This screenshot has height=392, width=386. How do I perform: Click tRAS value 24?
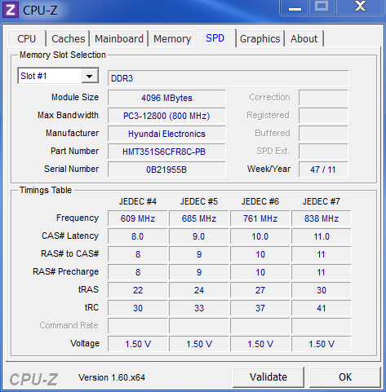point(199,290)
